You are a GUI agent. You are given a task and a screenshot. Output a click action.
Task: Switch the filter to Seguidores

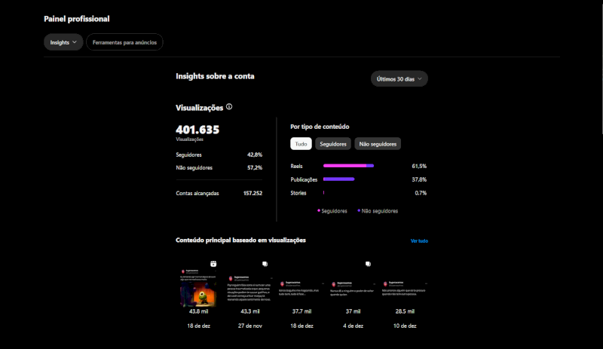(x=332, y=143)
